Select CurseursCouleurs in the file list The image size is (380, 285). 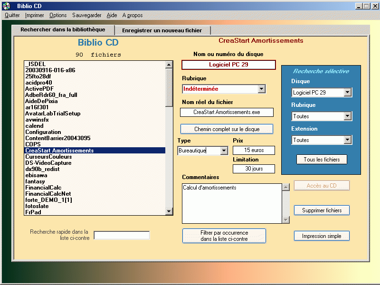coord(95,157)
